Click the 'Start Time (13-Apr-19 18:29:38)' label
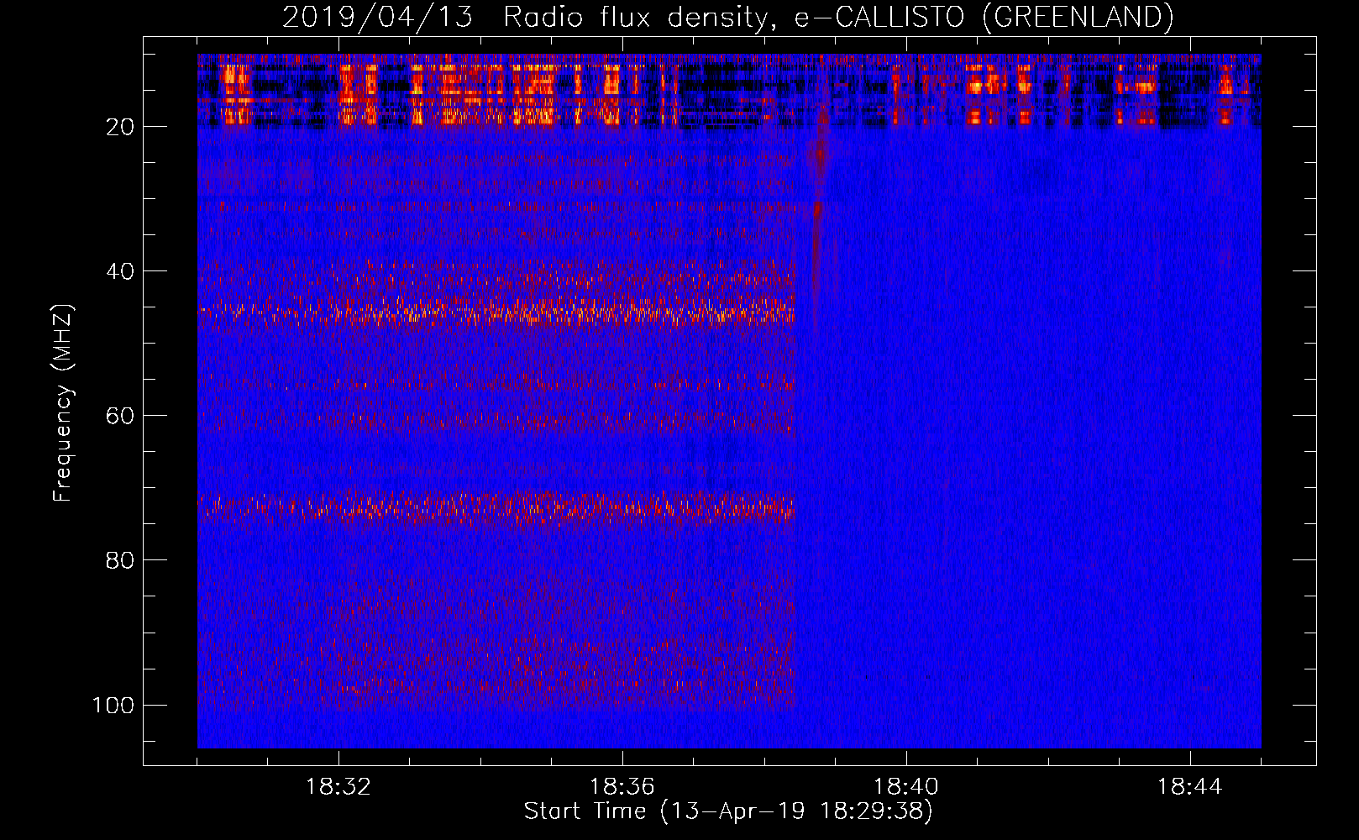 [728, 811]
